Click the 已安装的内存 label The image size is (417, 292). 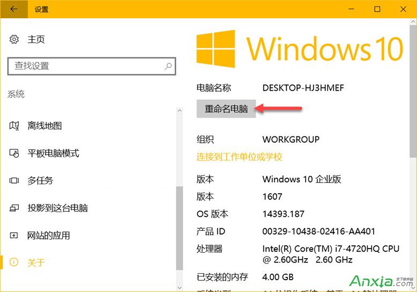[222, 277]
